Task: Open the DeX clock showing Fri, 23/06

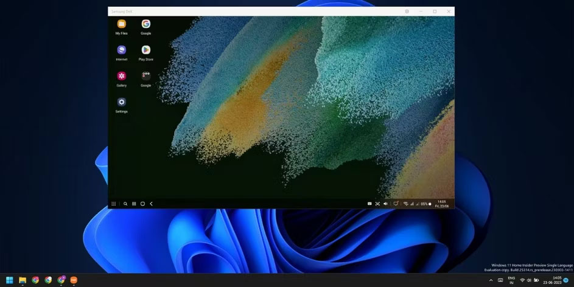Action: pyautogui.click(x=441, y=204)
